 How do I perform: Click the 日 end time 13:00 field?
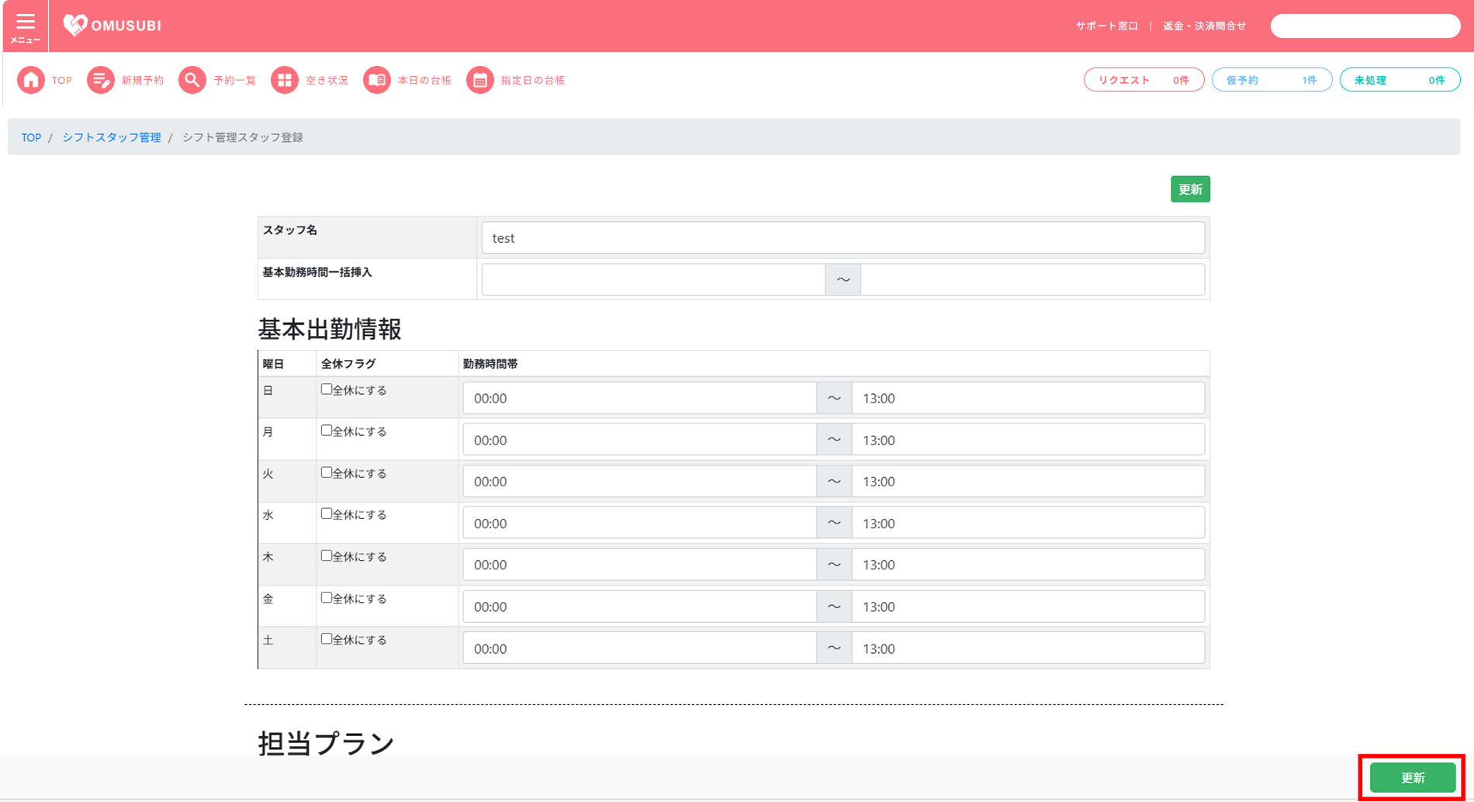tap(1028, 398)
